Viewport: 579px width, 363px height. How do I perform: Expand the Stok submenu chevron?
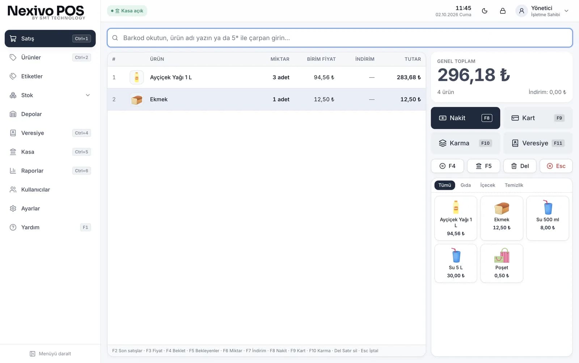(x=88, y=95)
